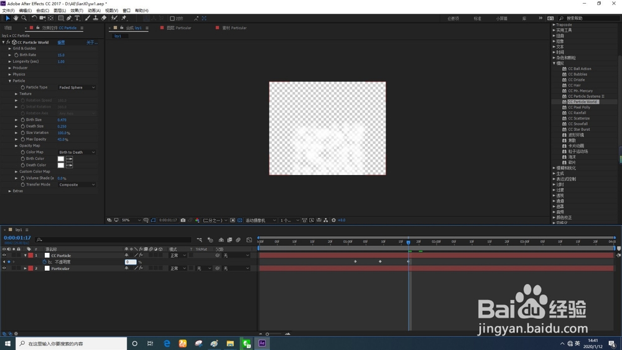The image size is (622, 350).
Task: Open the 合成(C) menu
Action: click(42, 11)
